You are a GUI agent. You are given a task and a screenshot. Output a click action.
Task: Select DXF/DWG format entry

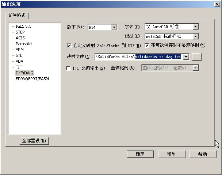coord(24,73)
